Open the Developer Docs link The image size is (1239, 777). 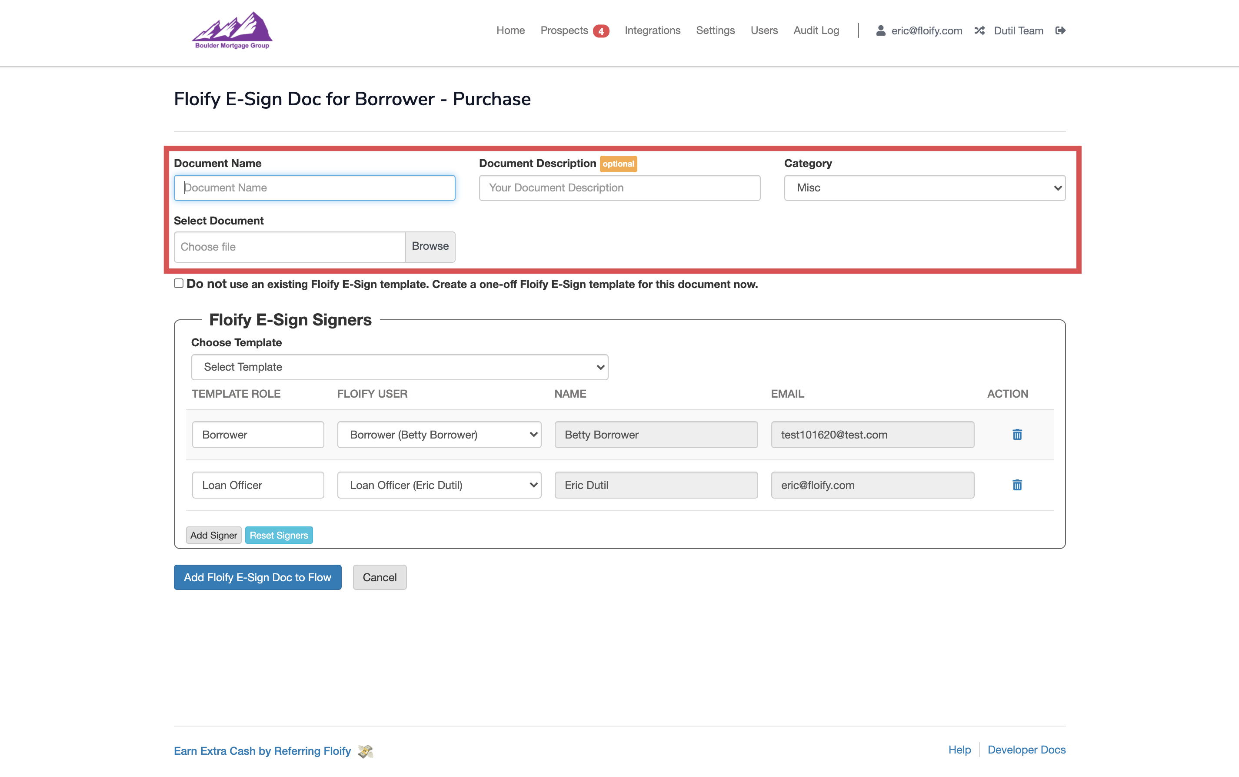coord(1026,750)
